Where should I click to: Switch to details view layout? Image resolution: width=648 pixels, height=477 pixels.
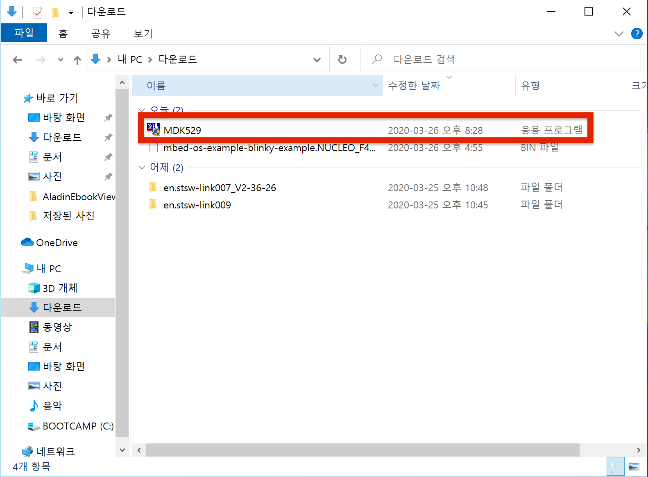(x=616, y=466)
